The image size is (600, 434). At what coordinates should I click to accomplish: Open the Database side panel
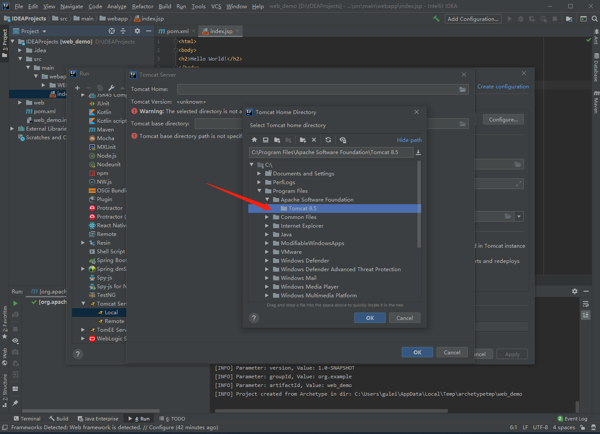coord(596,67)
